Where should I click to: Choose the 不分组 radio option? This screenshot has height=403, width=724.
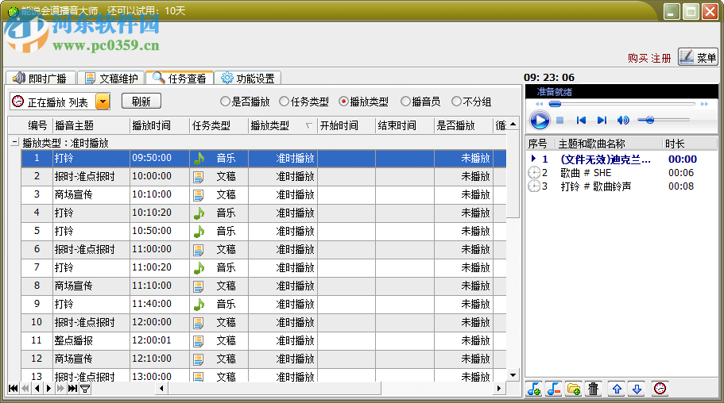[x=456, y=102]
